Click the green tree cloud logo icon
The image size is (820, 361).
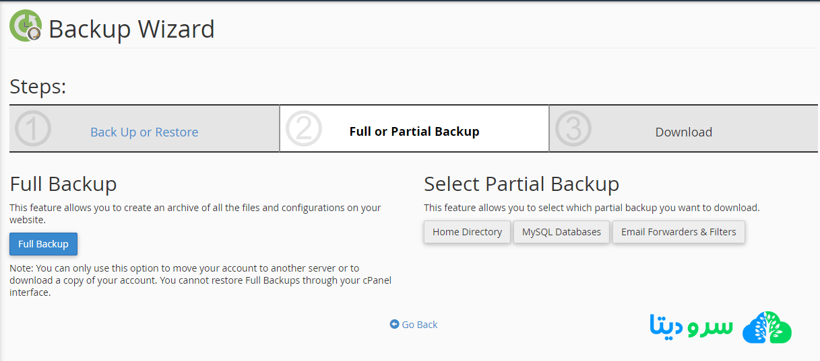coord(767,328)
